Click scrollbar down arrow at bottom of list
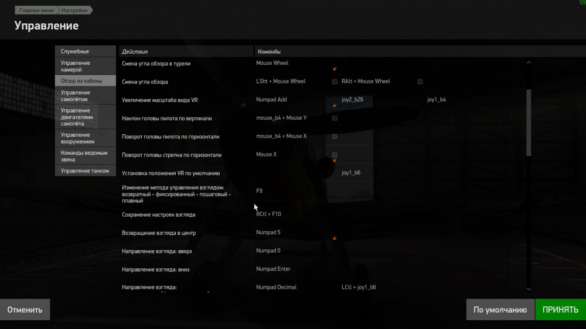 529,289
